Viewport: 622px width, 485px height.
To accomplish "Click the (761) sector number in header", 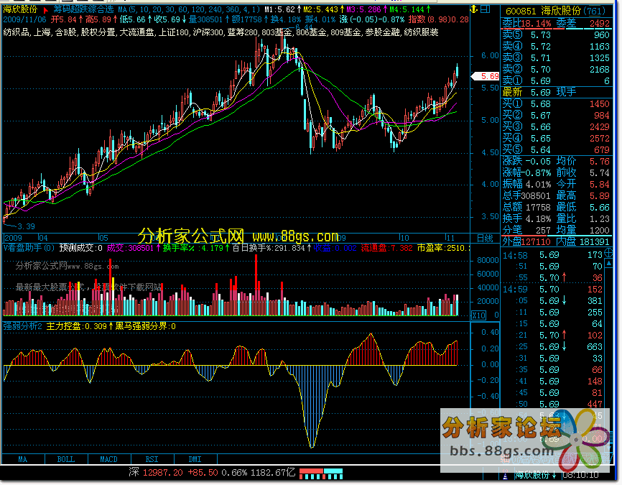I will [x=593, y=11].
